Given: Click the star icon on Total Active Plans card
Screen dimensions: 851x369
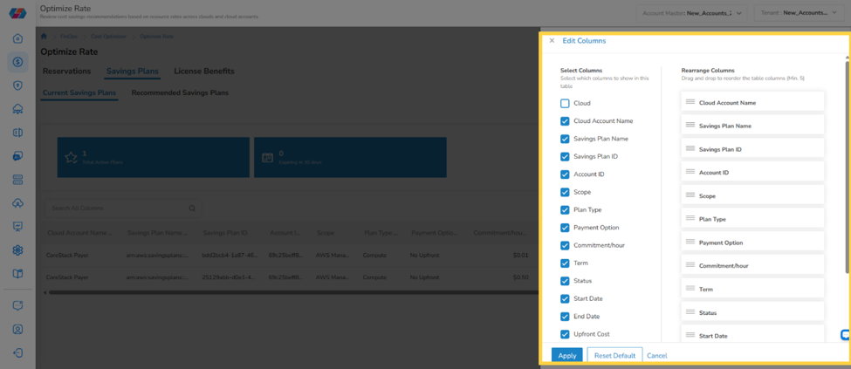Looking at the screenshot, I should [x=71, y=157].
